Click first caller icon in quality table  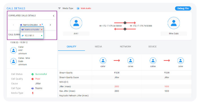tap(103, 61)
